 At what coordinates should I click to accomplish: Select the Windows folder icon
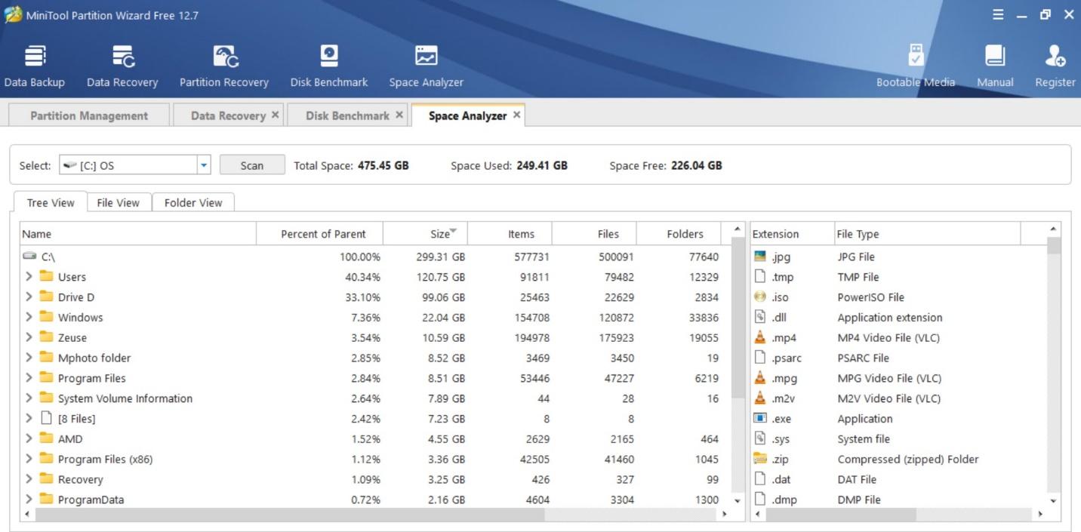tap(47, 317)
